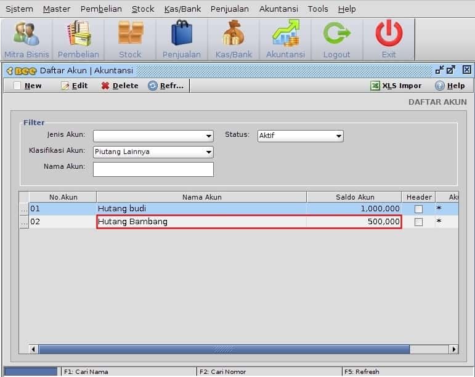Viewport: 475px width, 377px height.
Task: Open the Pembelian menu
Action: [x=101, y=9]
